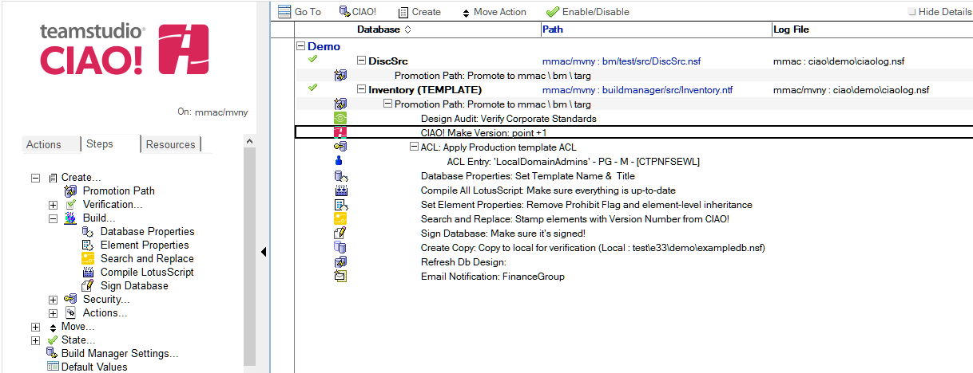This screenshot has height=373, width=973.
Task: Select Compile LotusScript in the tree
Action: click(147, 272)
